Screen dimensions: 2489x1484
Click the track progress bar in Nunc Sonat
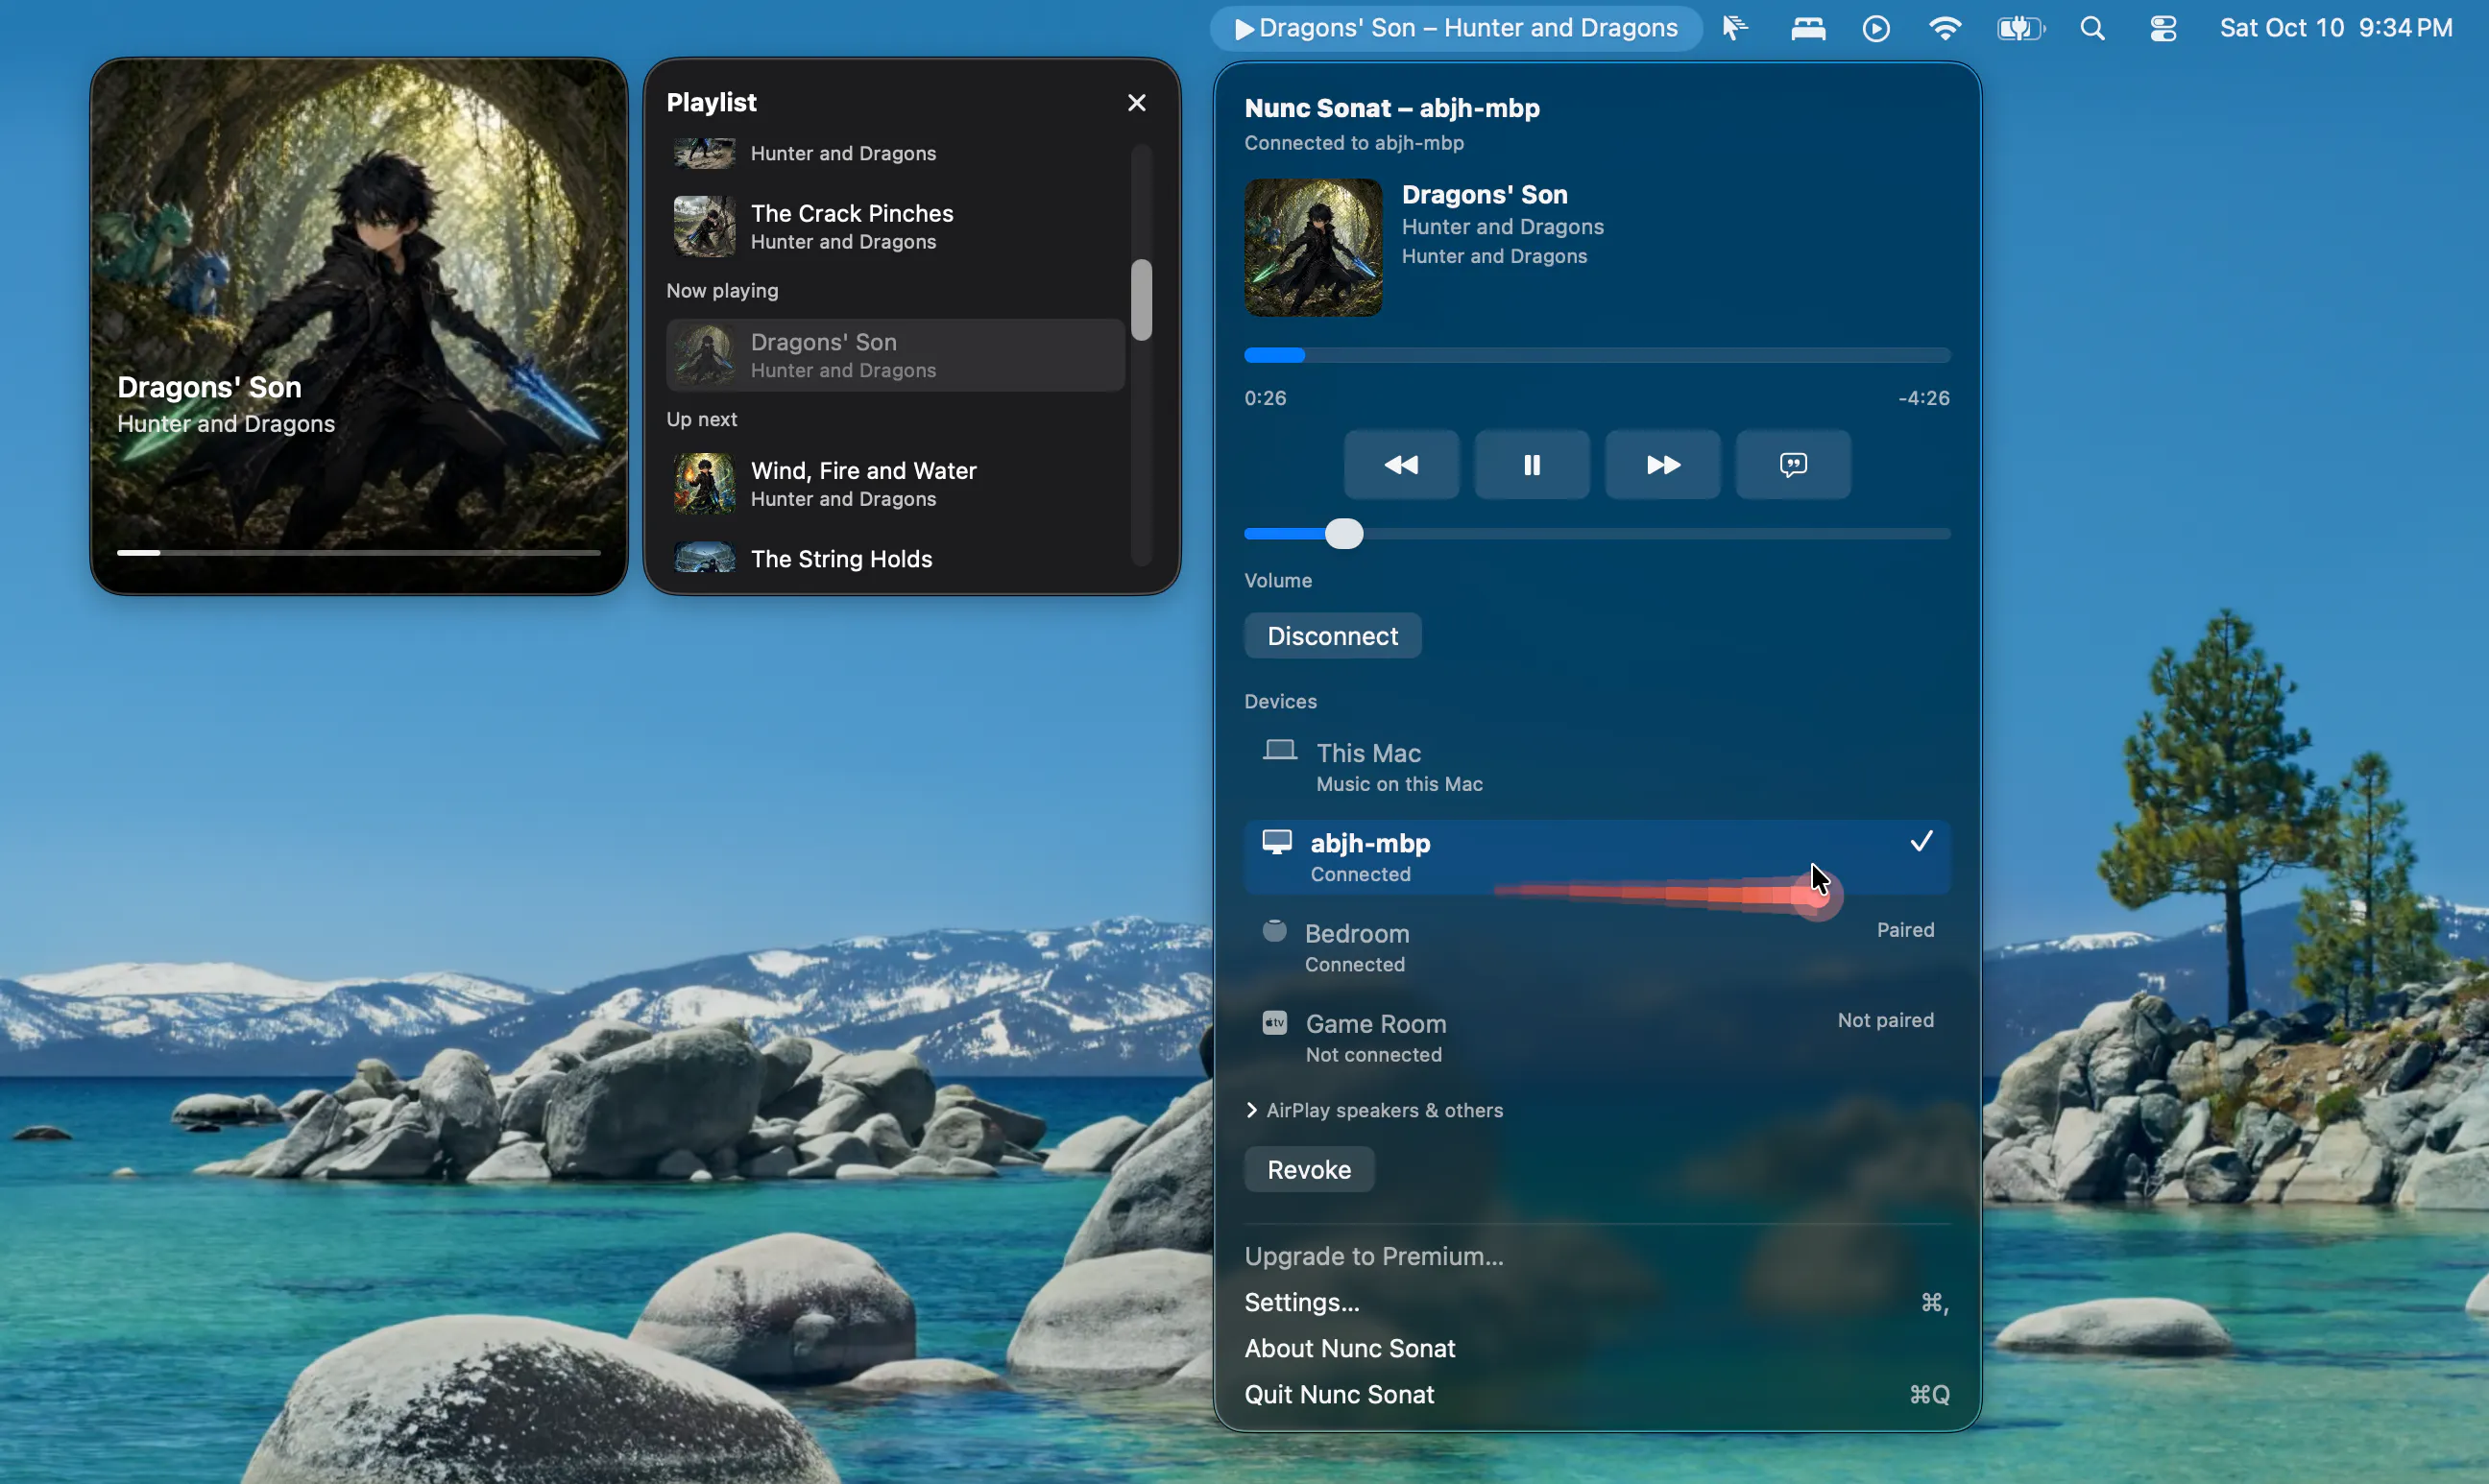coord(1597,355)
